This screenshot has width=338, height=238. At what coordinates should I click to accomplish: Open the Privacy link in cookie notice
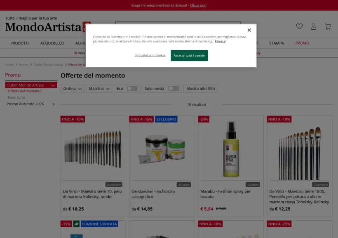(x=220, y=41)
